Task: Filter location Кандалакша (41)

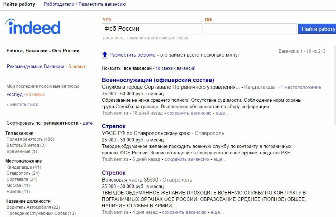Action: 24,167
